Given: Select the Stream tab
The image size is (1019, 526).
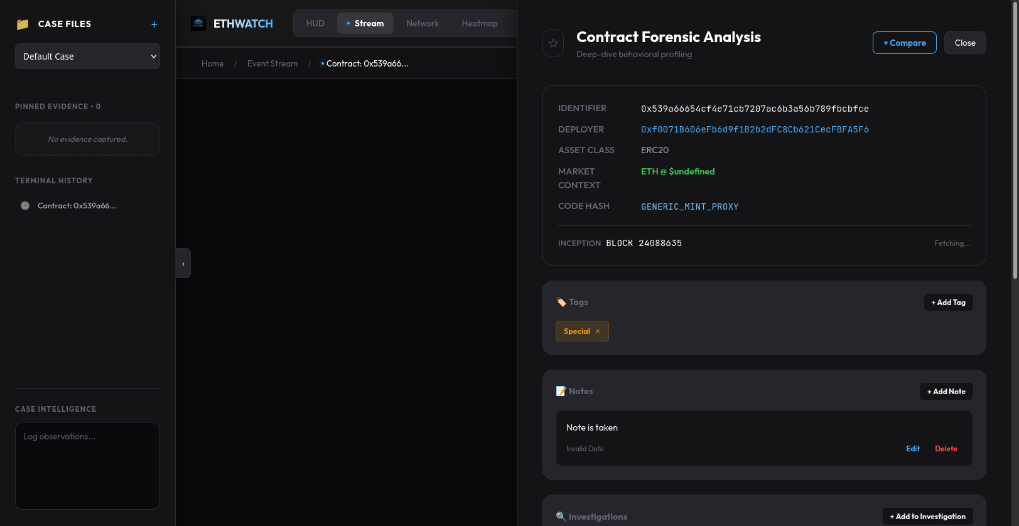Looking at the screenshot, I should coord(365,24).
